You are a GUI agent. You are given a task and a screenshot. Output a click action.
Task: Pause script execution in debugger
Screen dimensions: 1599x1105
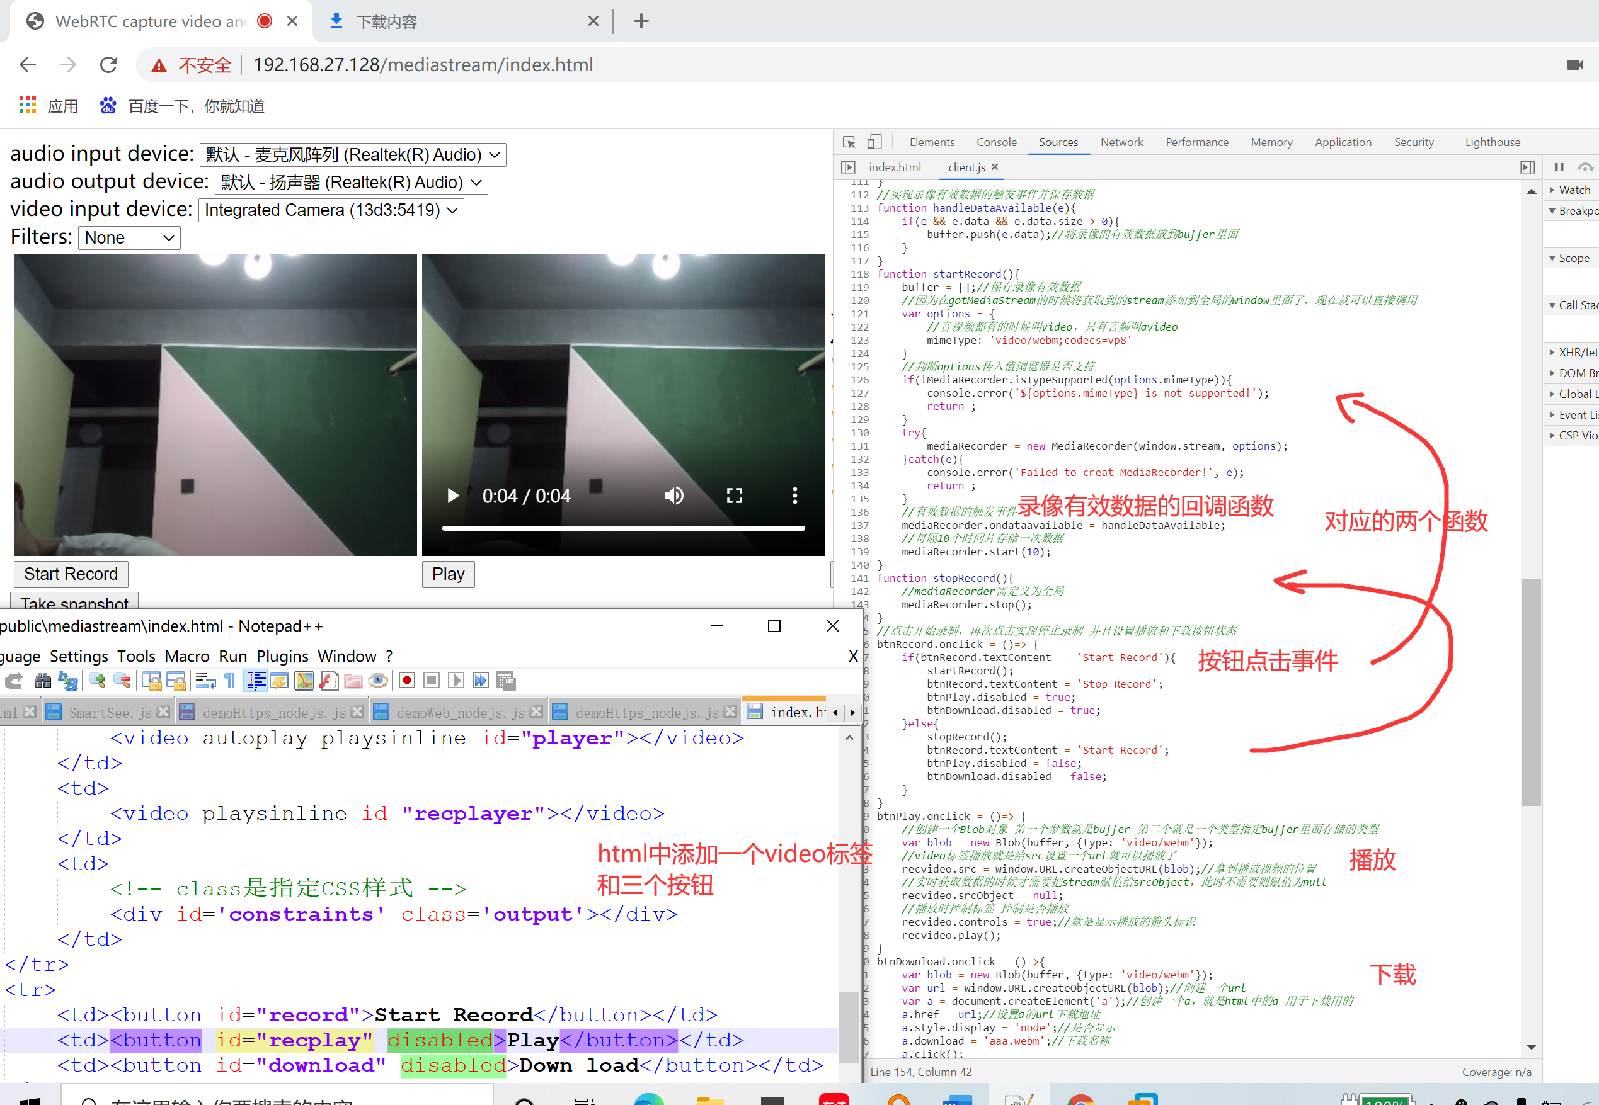1559,167
